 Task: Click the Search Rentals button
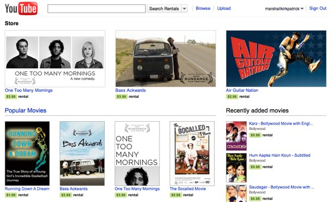point(164,9)
